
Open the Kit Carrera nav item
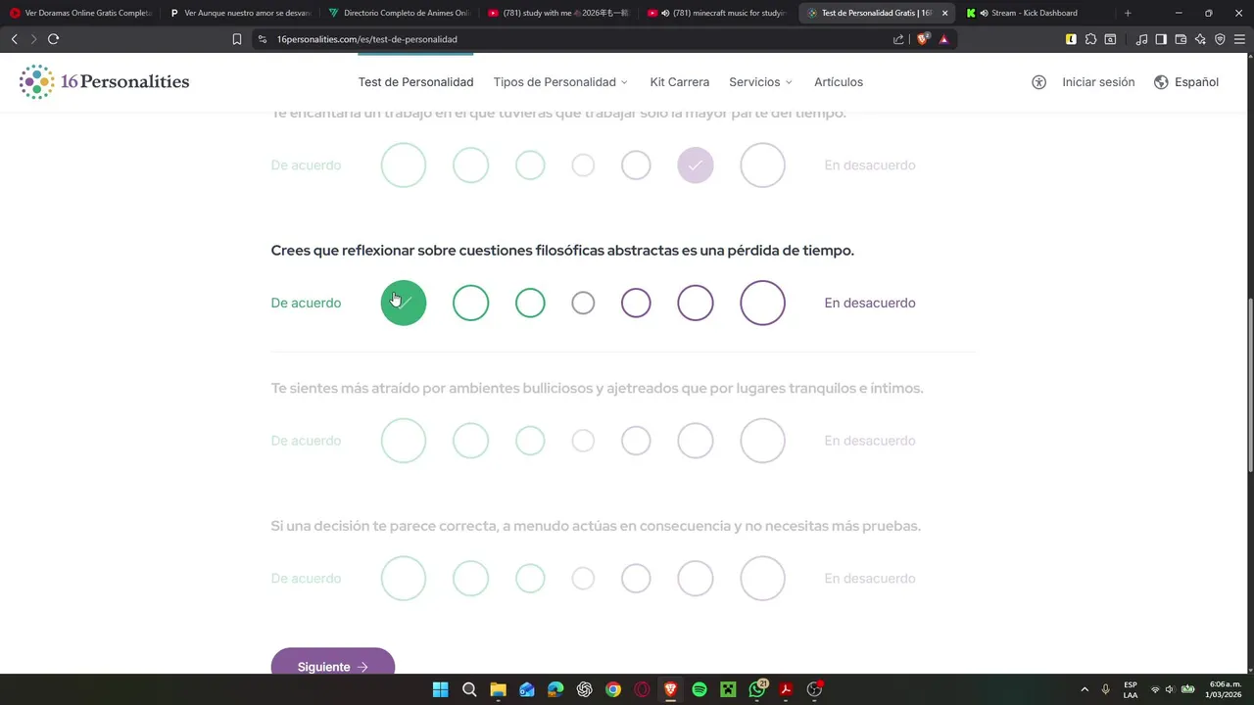[680, 82]
